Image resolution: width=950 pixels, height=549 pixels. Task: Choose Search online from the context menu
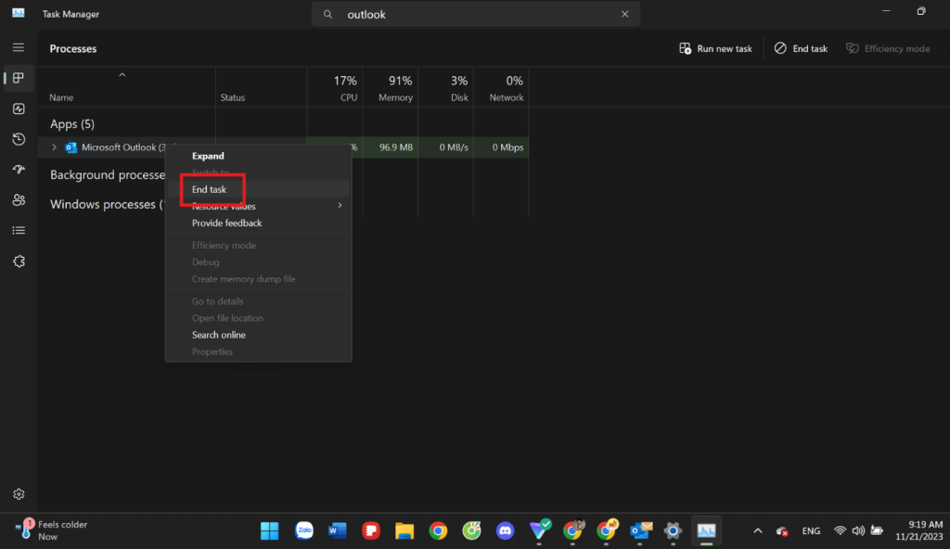coord(219,335)
